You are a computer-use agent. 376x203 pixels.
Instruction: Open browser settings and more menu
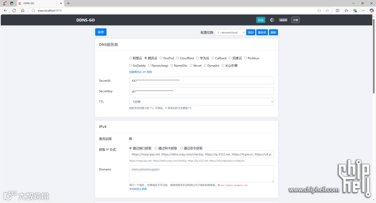364,10
